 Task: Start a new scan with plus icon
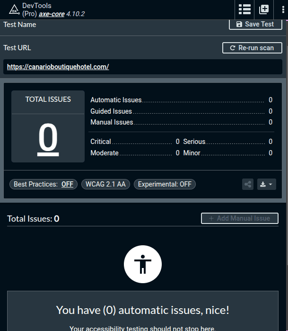tap(264, 9)
